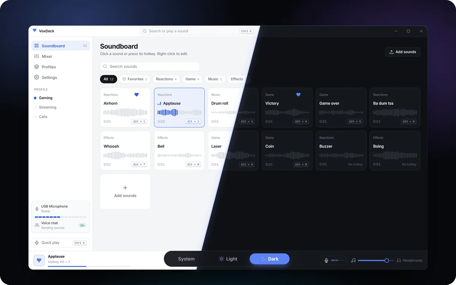Click the Quick play lightning icon
Image resolution: width=456 pixels, height=285 pixels.
(37, 243)
